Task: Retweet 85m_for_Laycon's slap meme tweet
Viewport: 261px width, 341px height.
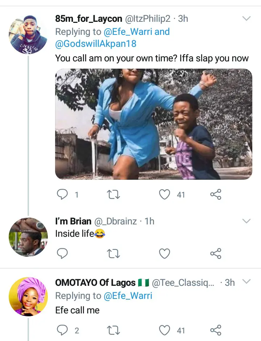Action: (114, 195)
